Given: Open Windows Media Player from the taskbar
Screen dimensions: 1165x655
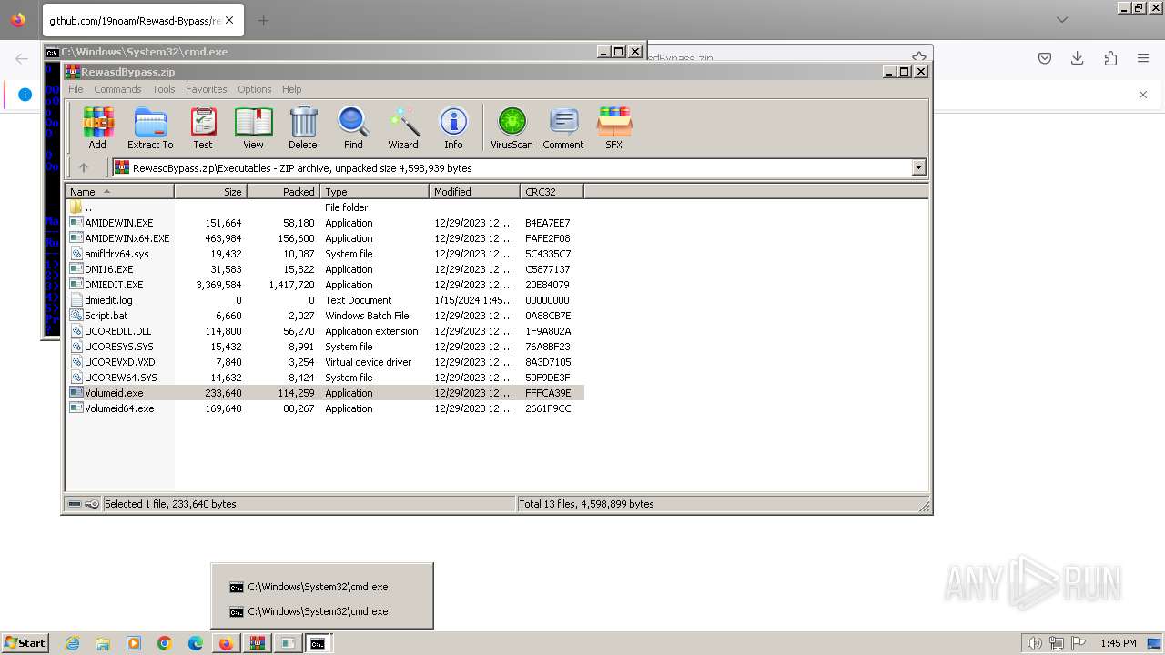Looking at the screenshot, I should click(134, 643).
